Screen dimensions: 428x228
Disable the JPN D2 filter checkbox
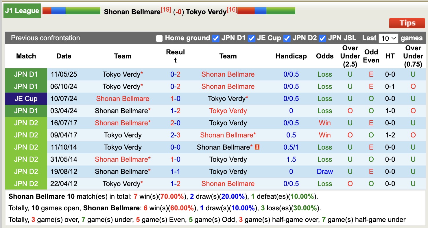pos(287,38)
